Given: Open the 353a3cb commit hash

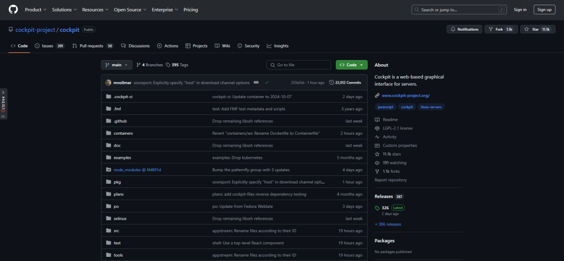Looking at the screenshot, I should [x=298, y=82].
